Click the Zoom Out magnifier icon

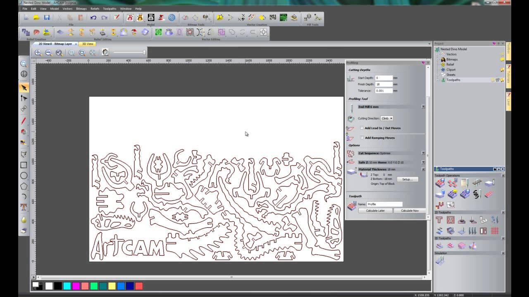point(48,52)
